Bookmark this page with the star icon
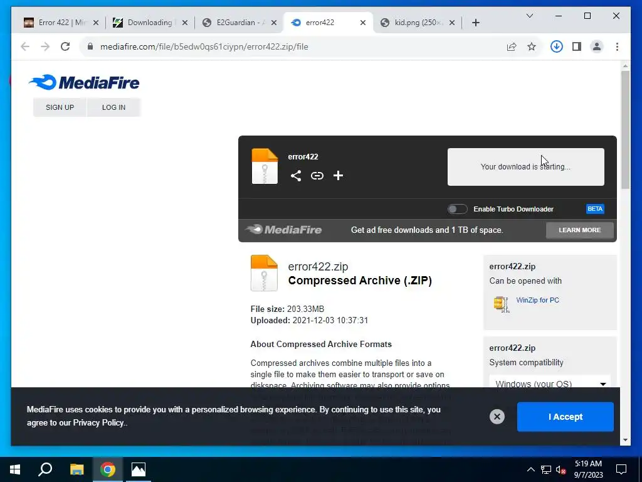This screenshot has height=482, width=642. point(532,46)
